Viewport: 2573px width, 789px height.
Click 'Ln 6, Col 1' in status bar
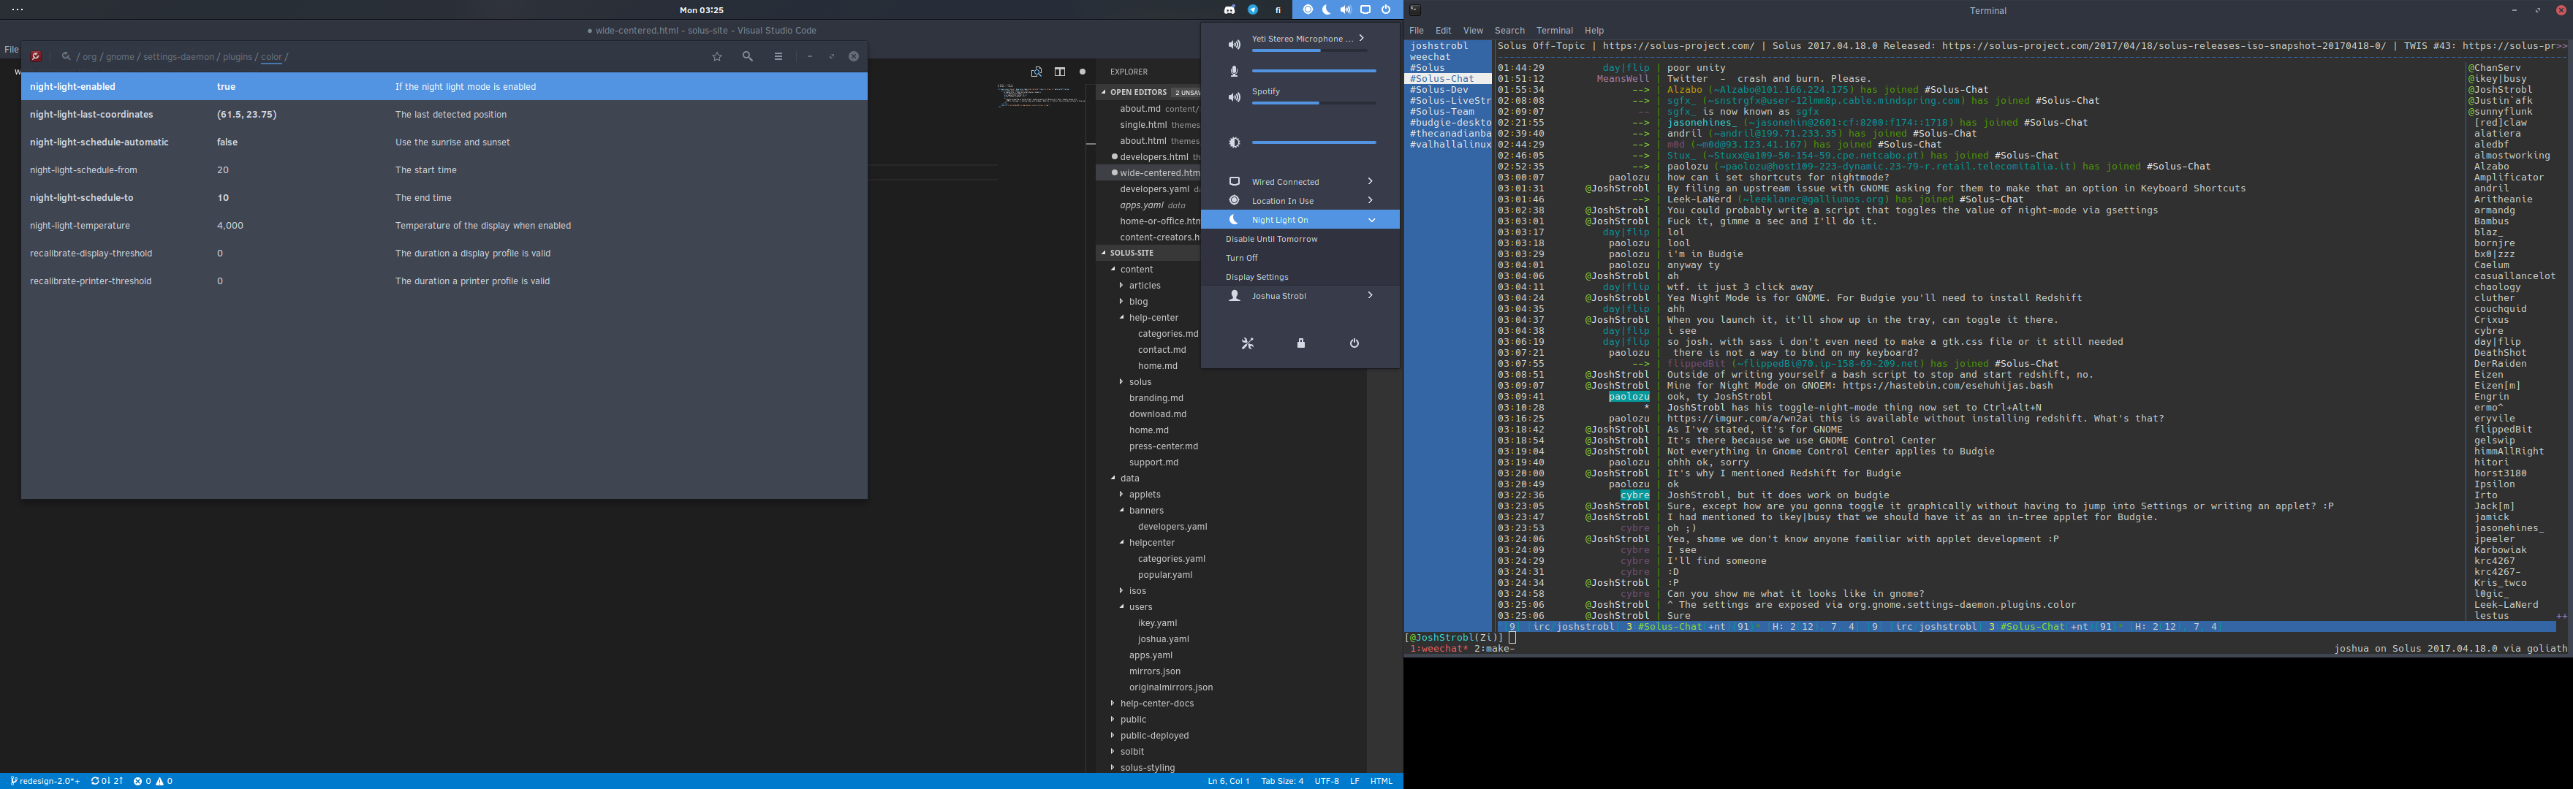pyautogui.click(x=1227, y=781)
